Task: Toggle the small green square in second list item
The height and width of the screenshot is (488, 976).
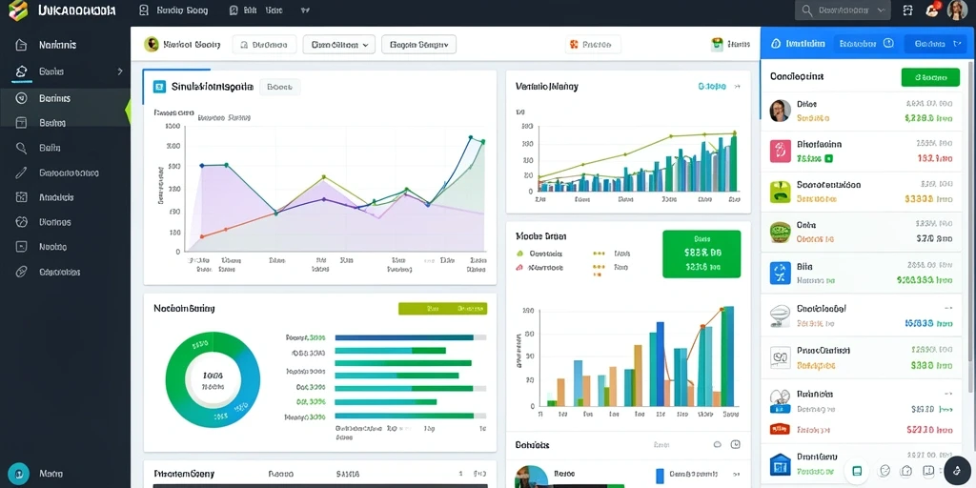Action: tap(828, 159)
